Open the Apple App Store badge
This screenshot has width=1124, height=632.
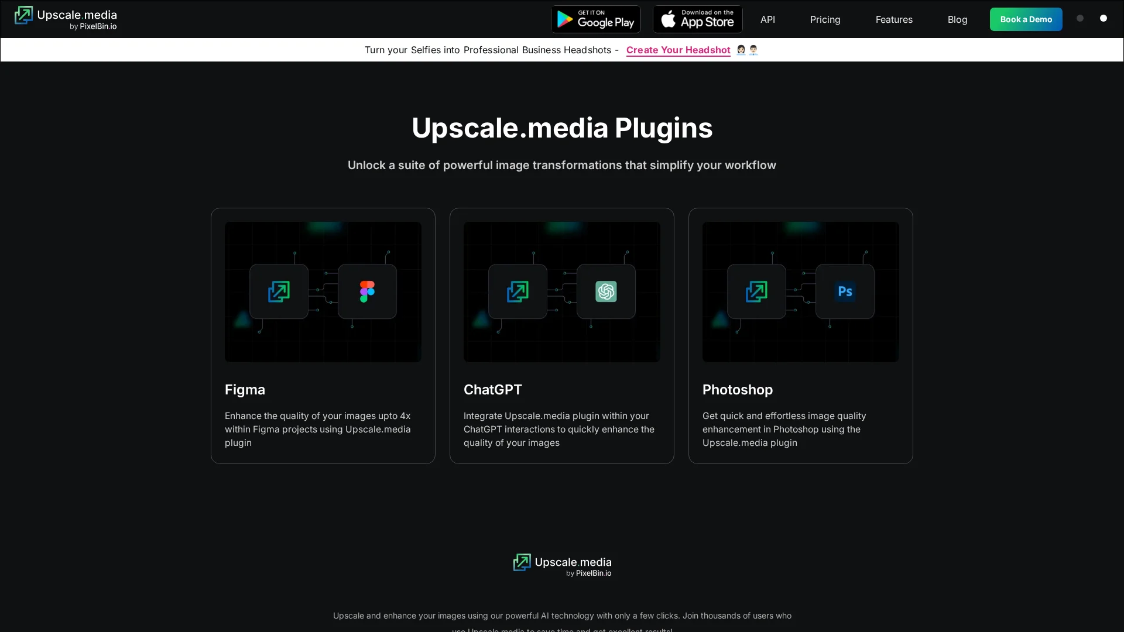pyautogui.click(x=697, y=19)
